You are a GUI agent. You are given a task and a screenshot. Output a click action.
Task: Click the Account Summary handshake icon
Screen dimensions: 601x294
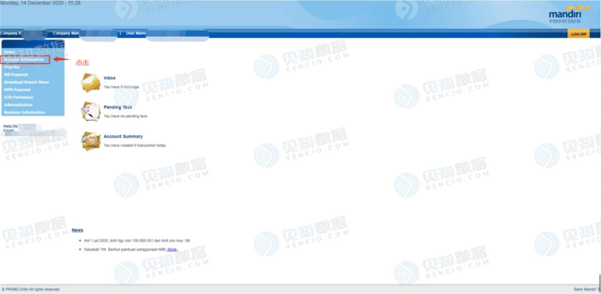tap(91, 141)
